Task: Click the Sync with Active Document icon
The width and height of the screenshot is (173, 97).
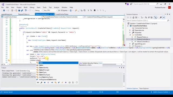Action: coord(146,18)
